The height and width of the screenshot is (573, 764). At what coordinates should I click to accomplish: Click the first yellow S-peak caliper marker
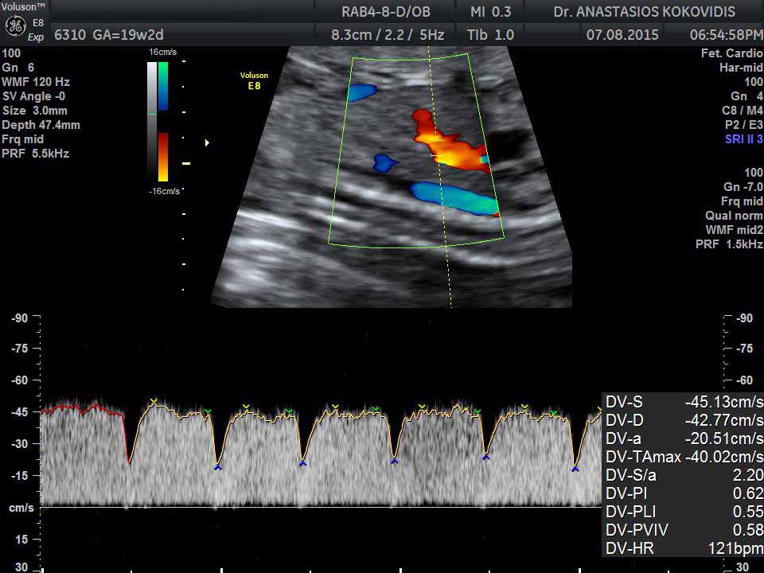(154, 401)
